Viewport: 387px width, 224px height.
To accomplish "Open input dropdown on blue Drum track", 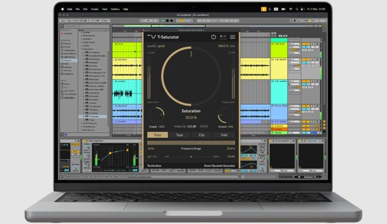I will (294, 106).
